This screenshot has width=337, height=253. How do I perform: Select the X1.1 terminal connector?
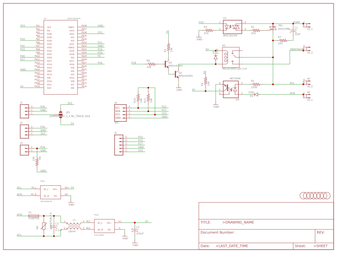click(307, 25)
